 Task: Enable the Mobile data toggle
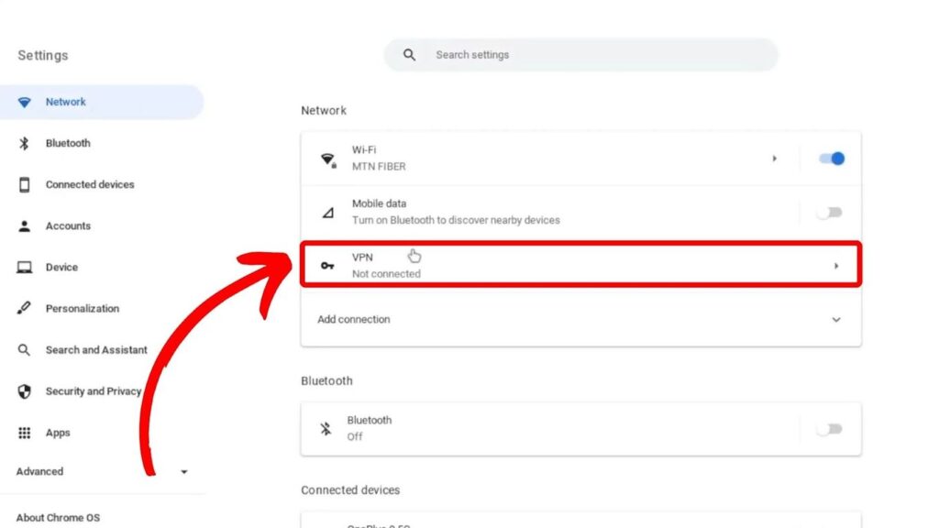point(829,213)
